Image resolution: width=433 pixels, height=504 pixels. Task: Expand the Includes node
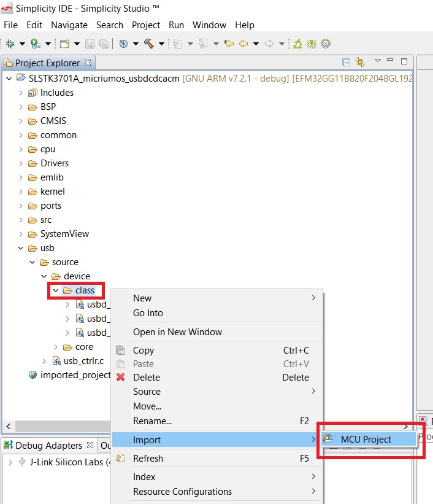click(21, 93)
